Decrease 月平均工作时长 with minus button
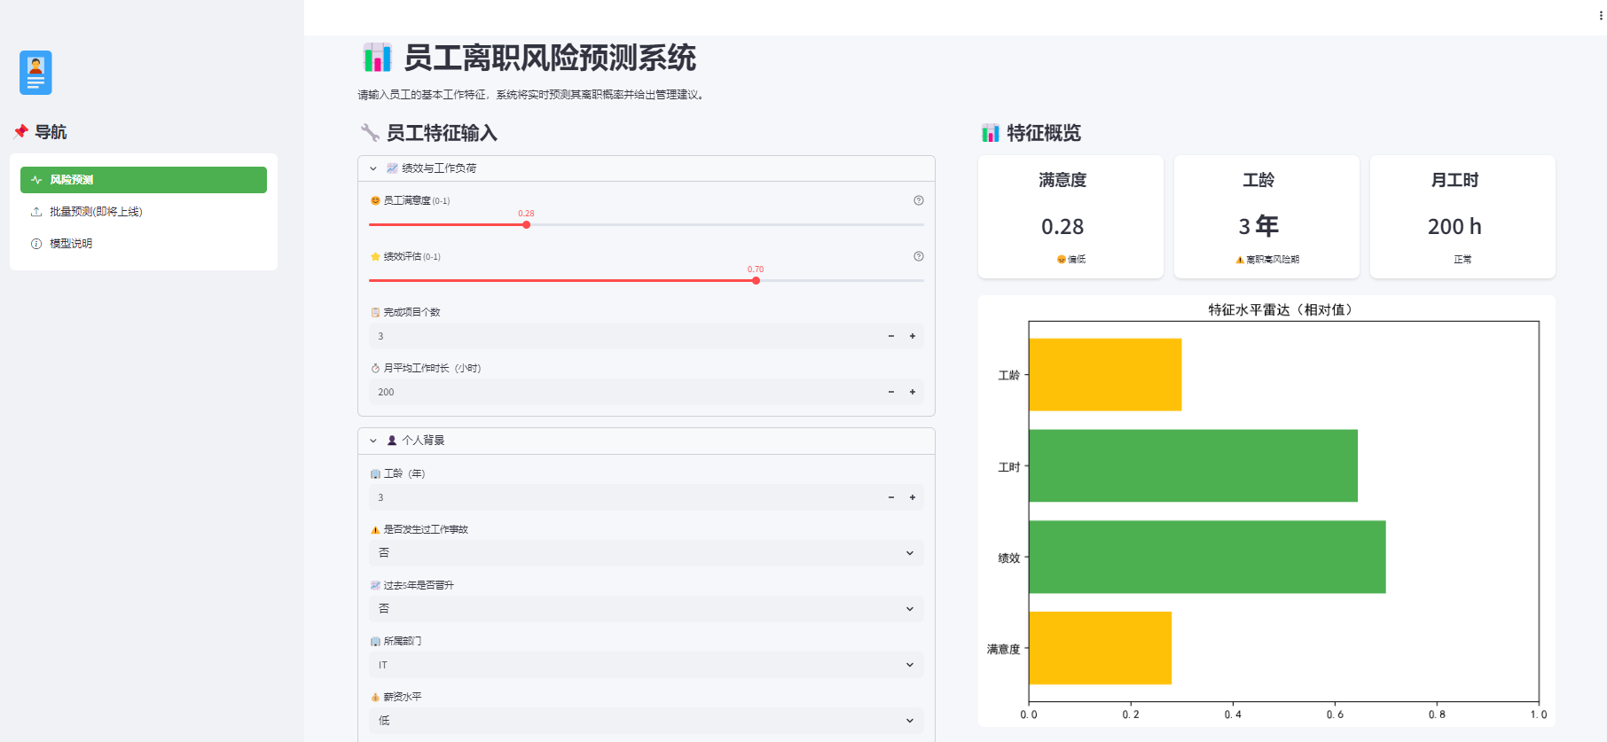The image size is (1607, 742). coord(891,392)
